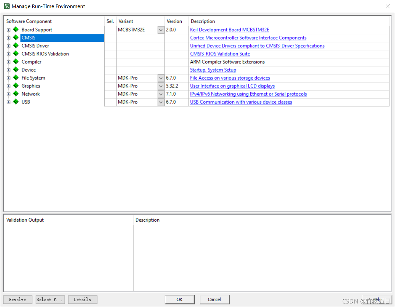The image size is (395, 307).
Task: Click the Variant column header
Action: click(126, 21)
